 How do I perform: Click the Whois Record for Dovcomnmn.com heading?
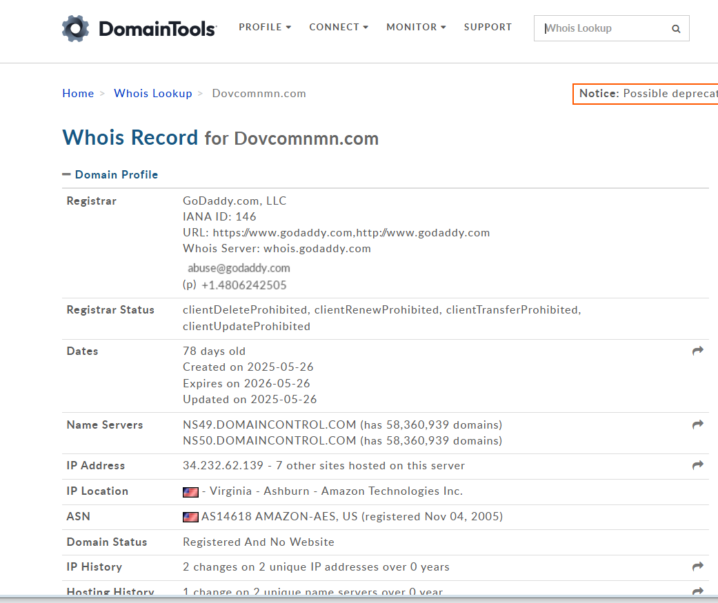pyautogui.click(x=220, y=137)
